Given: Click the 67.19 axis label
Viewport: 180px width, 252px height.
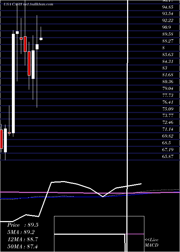Looking at the screenshot, I should point(168,150).
